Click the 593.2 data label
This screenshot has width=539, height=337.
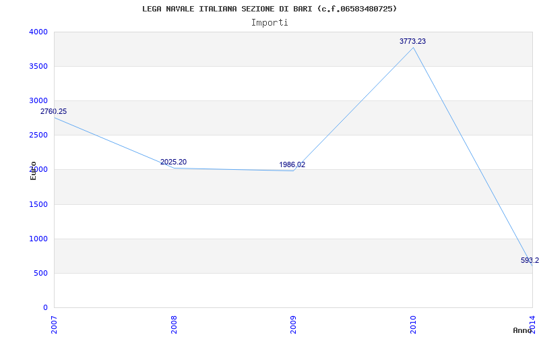(530, 260)
